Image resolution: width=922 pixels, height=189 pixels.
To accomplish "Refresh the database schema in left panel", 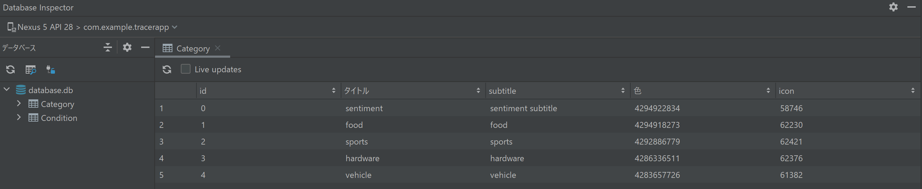I will coord(10,69).
